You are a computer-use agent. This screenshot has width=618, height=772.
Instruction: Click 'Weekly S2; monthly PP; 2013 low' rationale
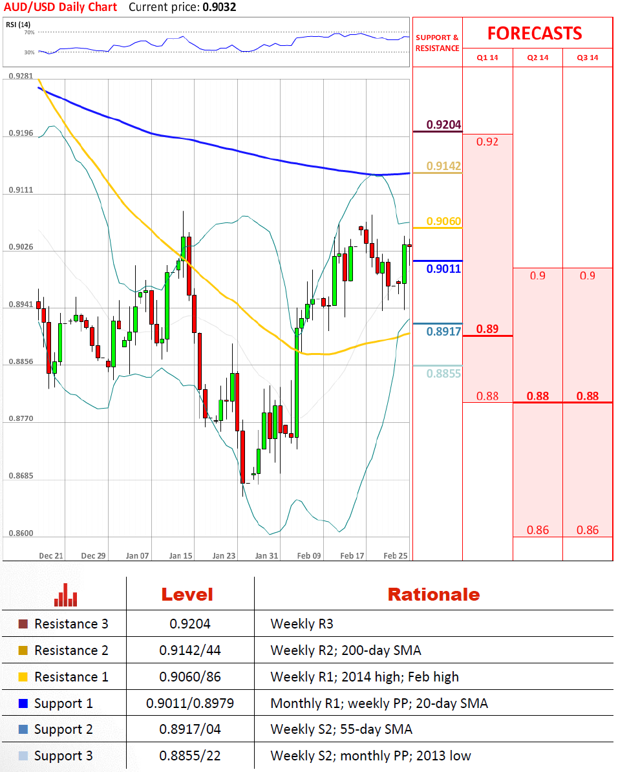click(x=371, y=756)
